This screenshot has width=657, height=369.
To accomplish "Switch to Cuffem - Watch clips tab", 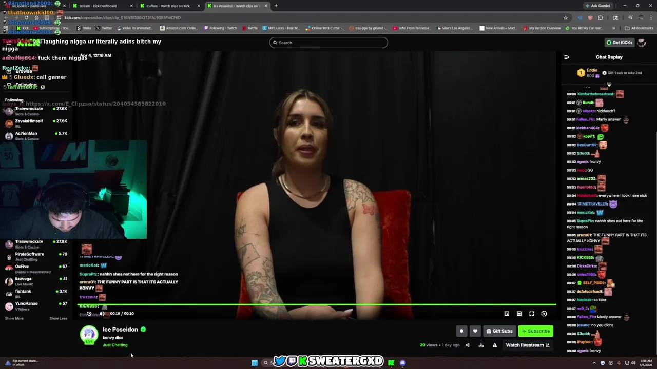I will coord(169,6).
